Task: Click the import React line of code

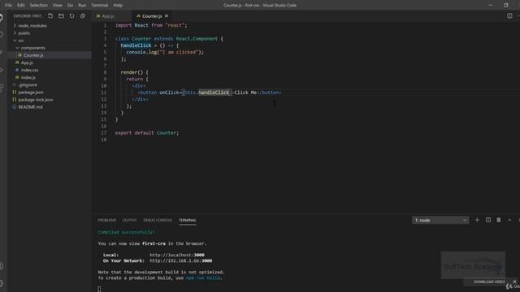Action: tap(151, 25)
